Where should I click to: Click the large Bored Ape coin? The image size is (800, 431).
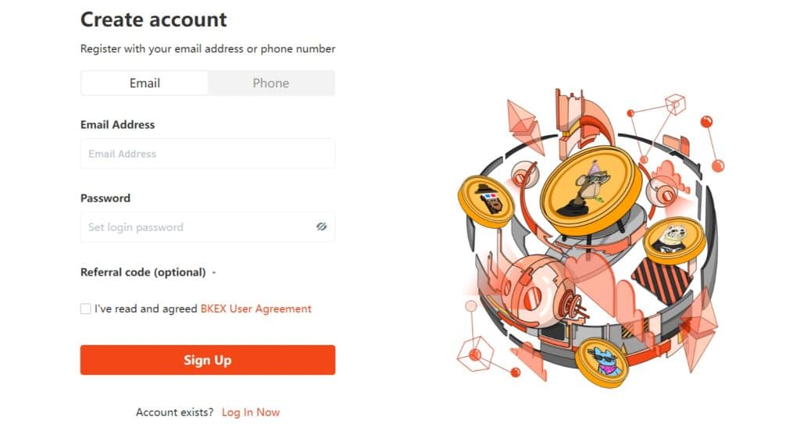click(x=591, y=191)
